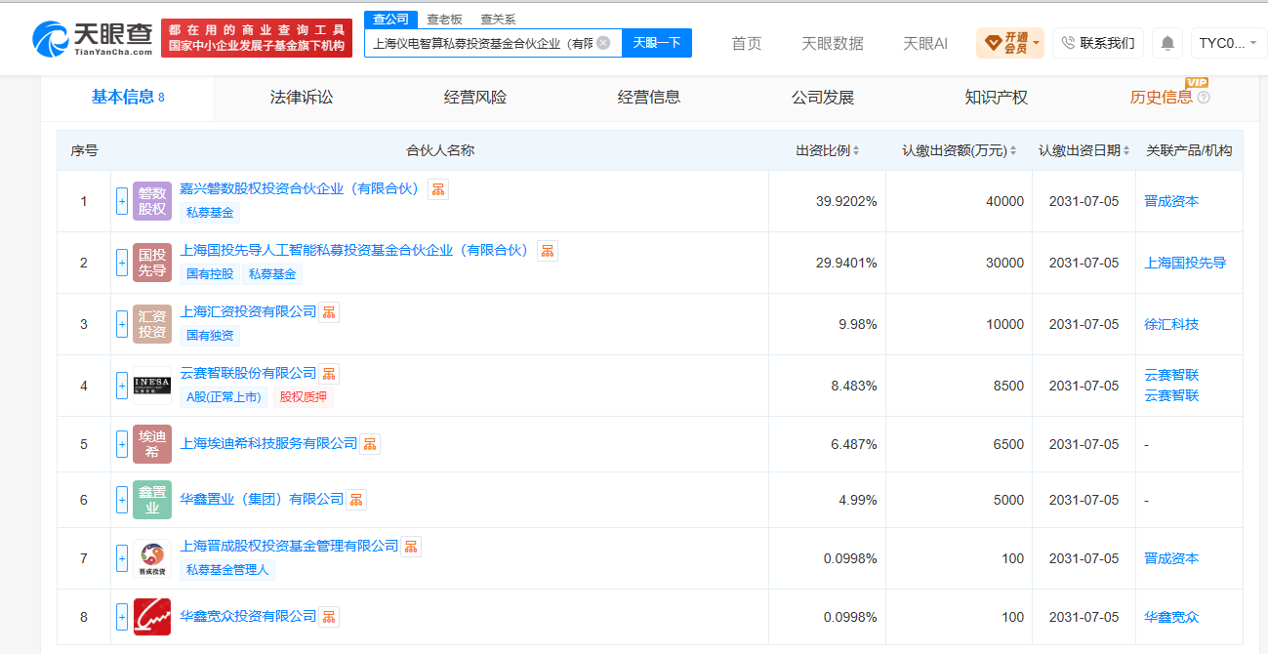Image resolution: width=1268 pixels, height=654 pixels.
Task: Click the 汇资投资 logo tile
Action: [152, 324]
